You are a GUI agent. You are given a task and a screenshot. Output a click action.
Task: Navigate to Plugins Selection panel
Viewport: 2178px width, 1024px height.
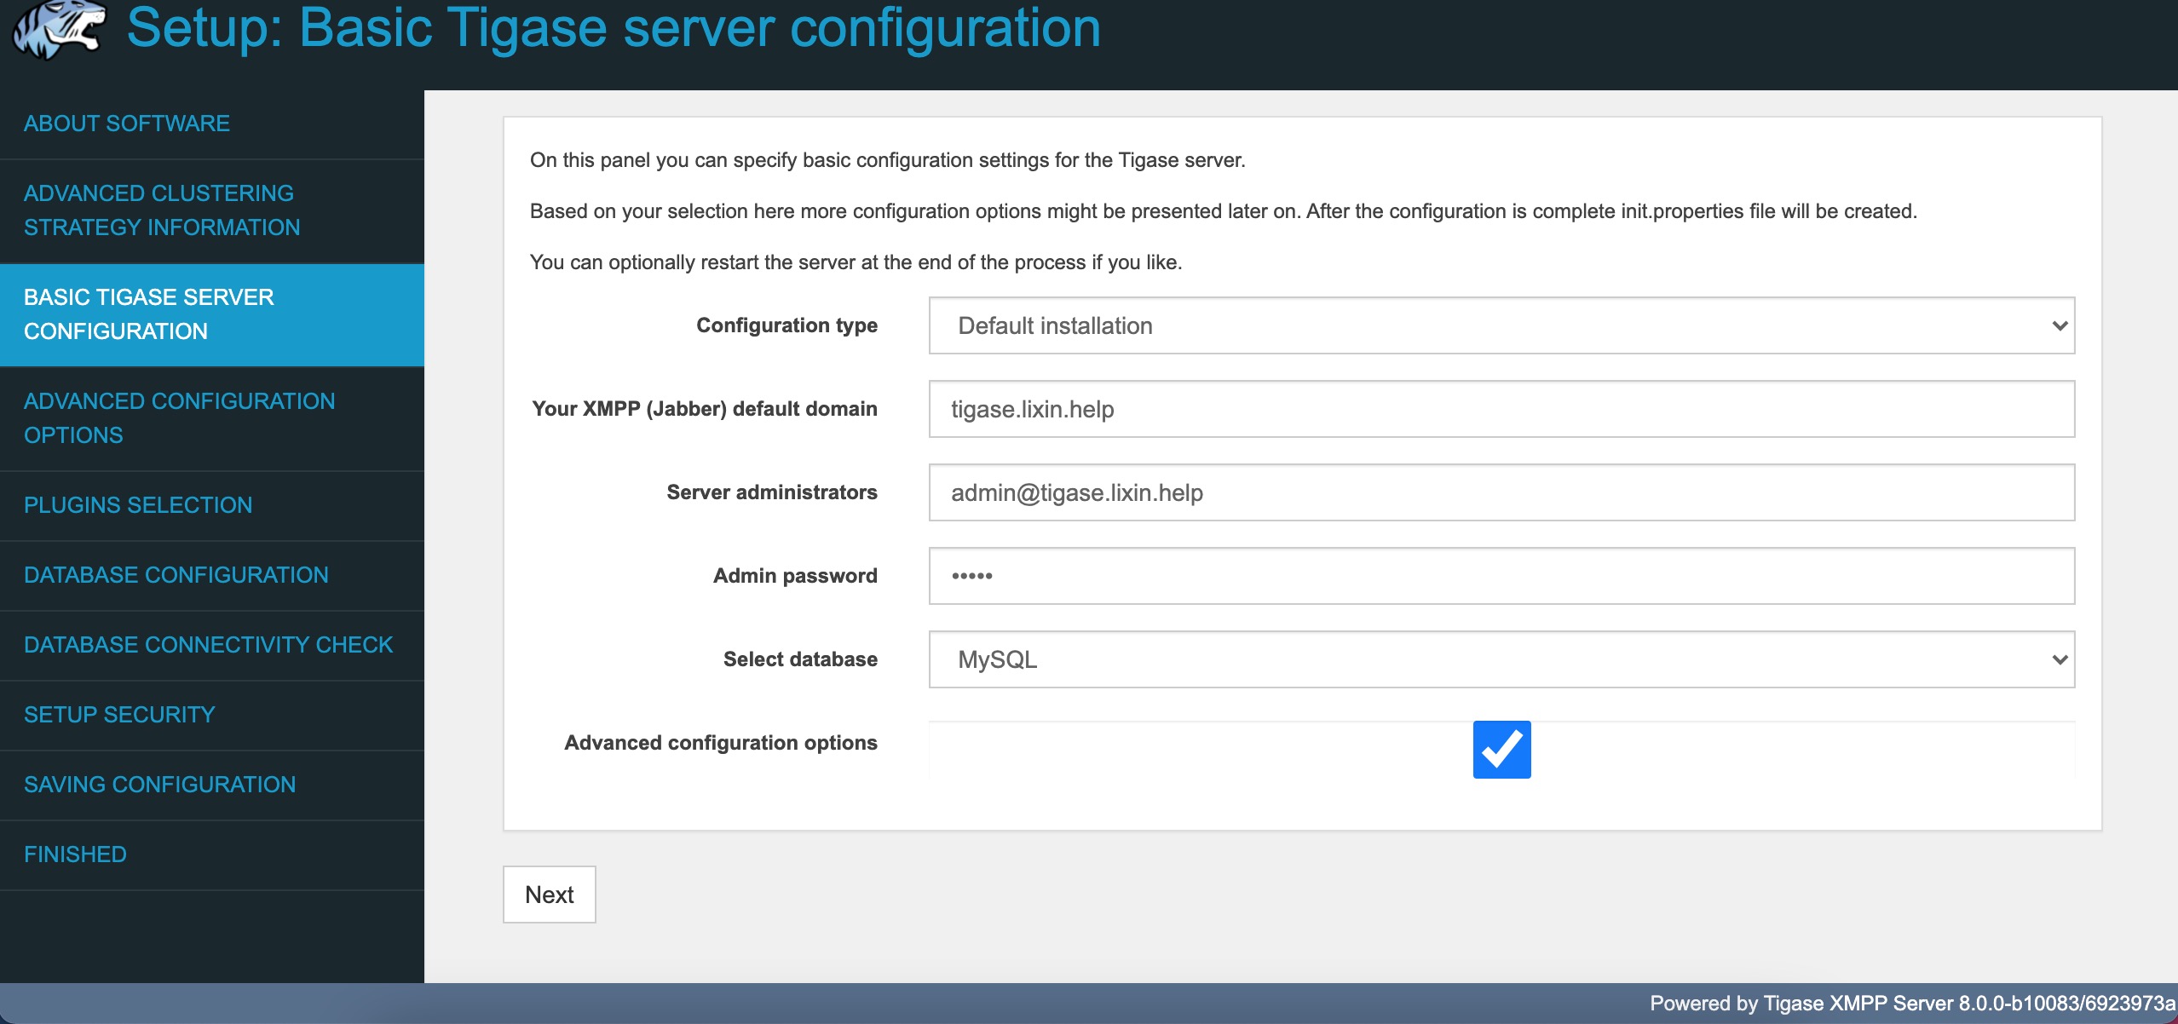tap(137, 506)
